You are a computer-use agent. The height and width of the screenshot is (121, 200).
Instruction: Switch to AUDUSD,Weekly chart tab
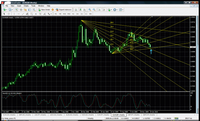72,115
